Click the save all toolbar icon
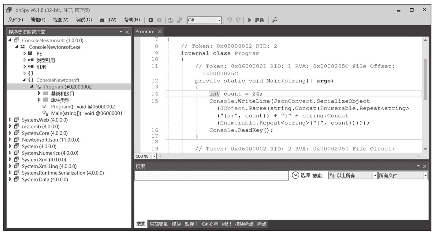 point(180,20)
